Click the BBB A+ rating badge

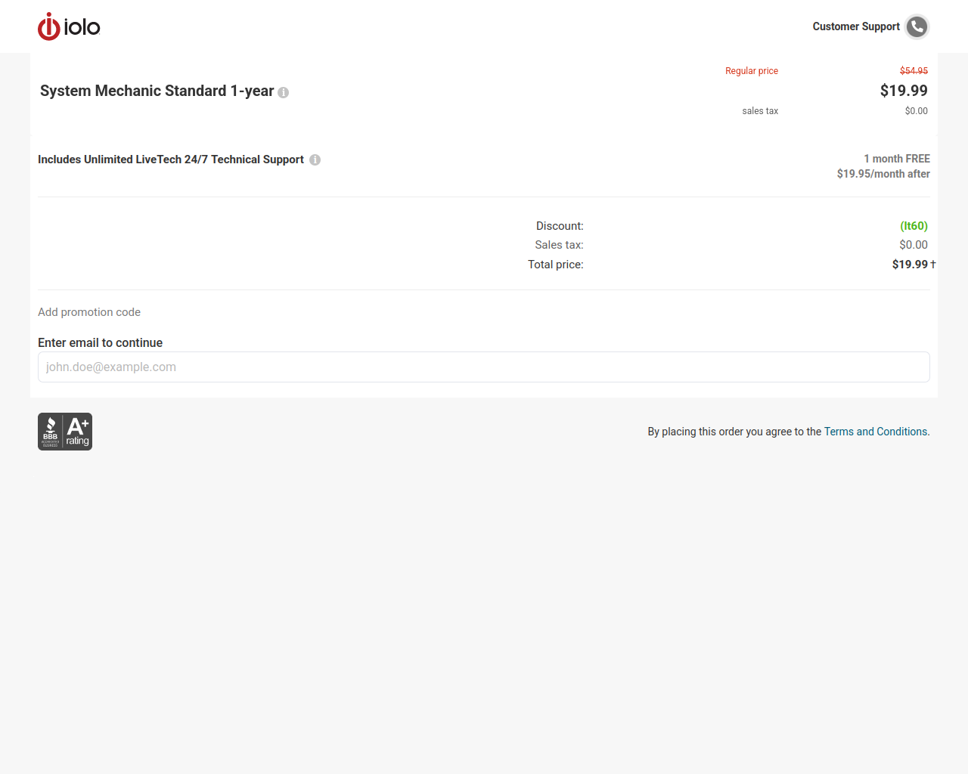(65, 432)
